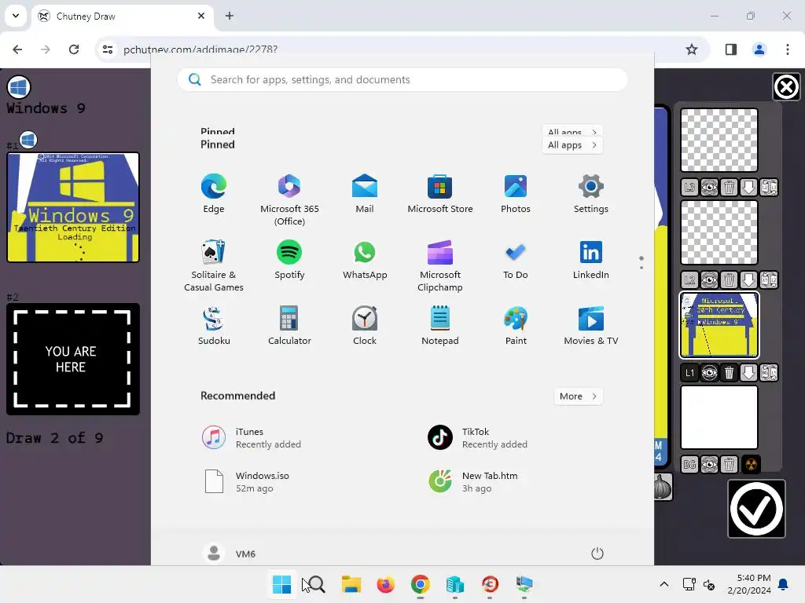The width and height of the screenshot is (805, 603).
Task: Bookmark this page with the star
Action: 692,49
